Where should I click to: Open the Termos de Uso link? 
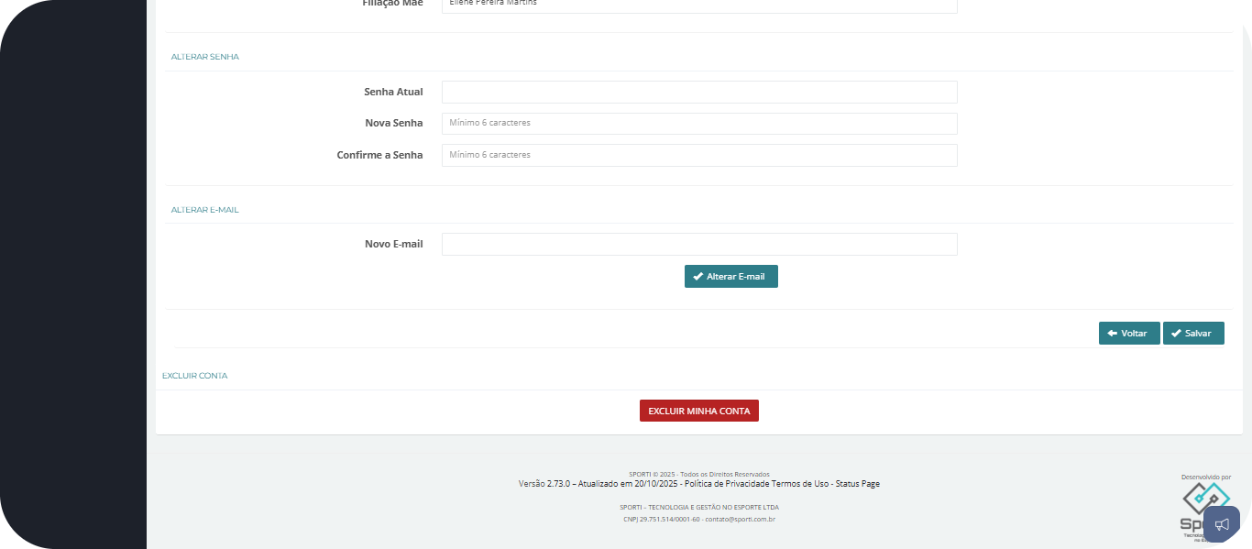[x=800, y=484]
